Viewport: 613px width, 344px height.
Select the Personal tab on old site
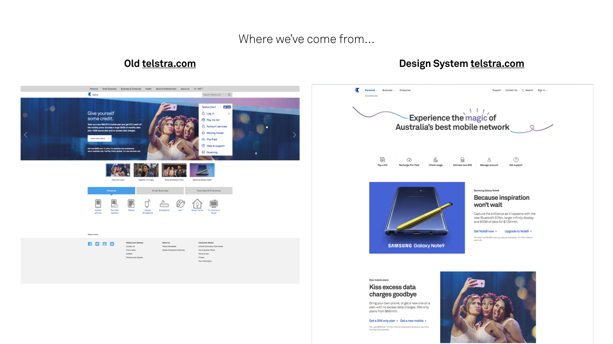click(x=111, y=190)
